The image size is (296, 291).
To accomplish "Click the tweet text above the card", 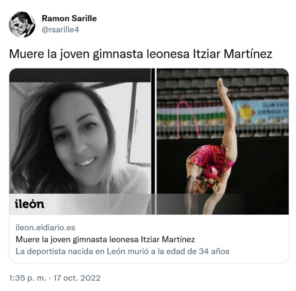I will (141, 54).
